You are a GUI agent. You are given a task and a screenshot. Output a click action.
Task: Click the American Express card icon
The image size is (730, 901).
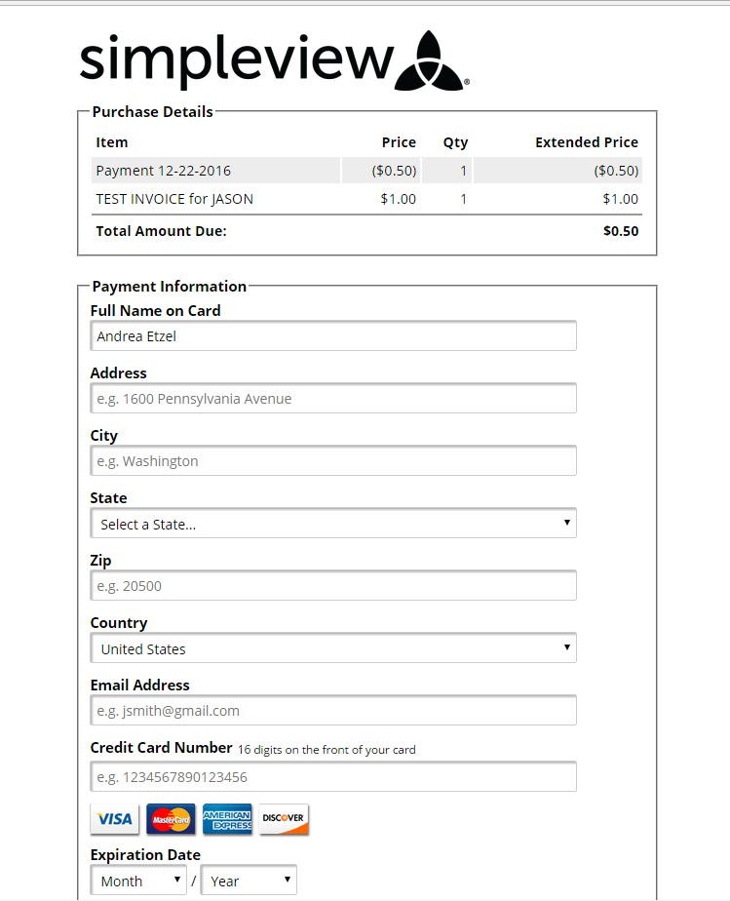(x=227, y=819)
